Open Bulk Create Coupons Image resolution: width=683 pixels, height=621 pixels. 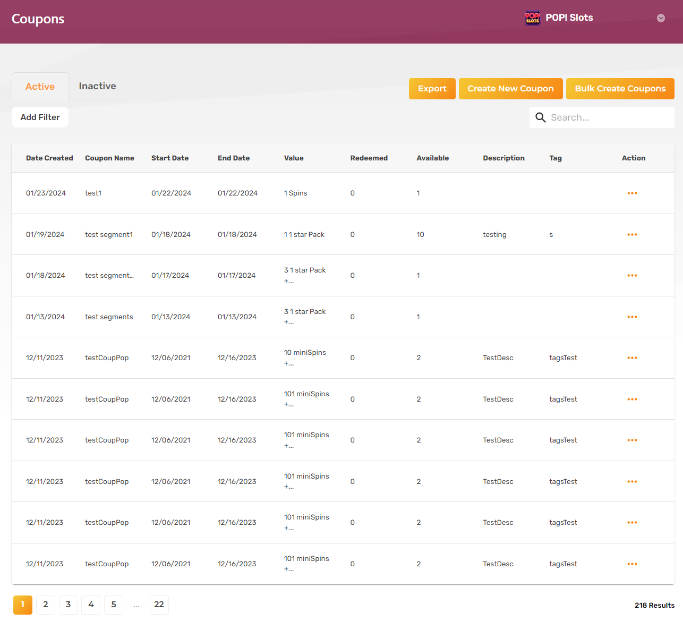[620, 89]
